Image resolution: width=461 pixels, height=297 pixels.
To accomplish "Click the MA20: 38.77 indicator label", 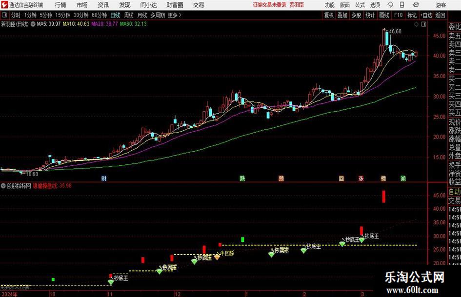I will pos(104,24).
